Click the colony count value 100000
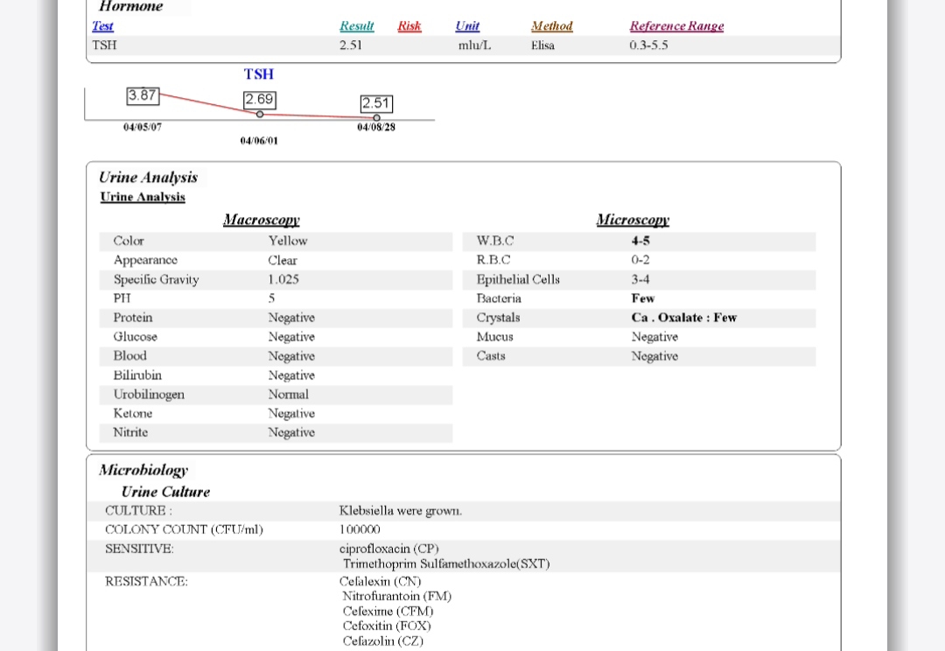Viewport: 945px width, 651px height. (x=360, y=529)
